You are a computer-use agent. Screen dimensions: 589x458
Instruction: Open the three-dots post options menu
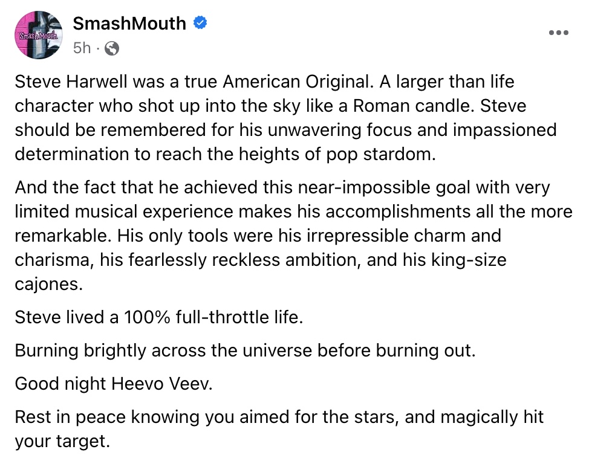click(x=558, y=33)
